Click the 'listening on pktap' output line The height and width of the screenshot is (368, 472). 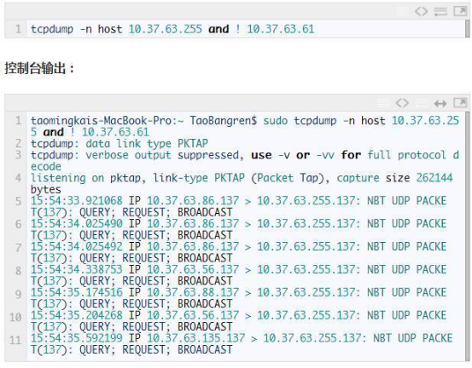coord(242,183)
